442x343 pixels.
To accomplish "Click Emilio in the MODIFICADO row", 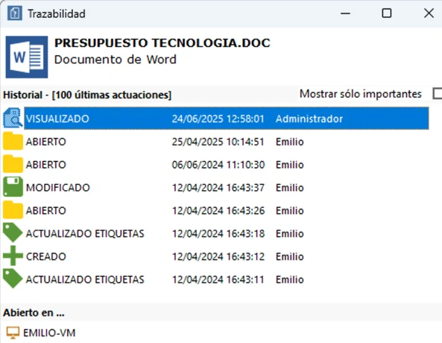I will point(289,188).
